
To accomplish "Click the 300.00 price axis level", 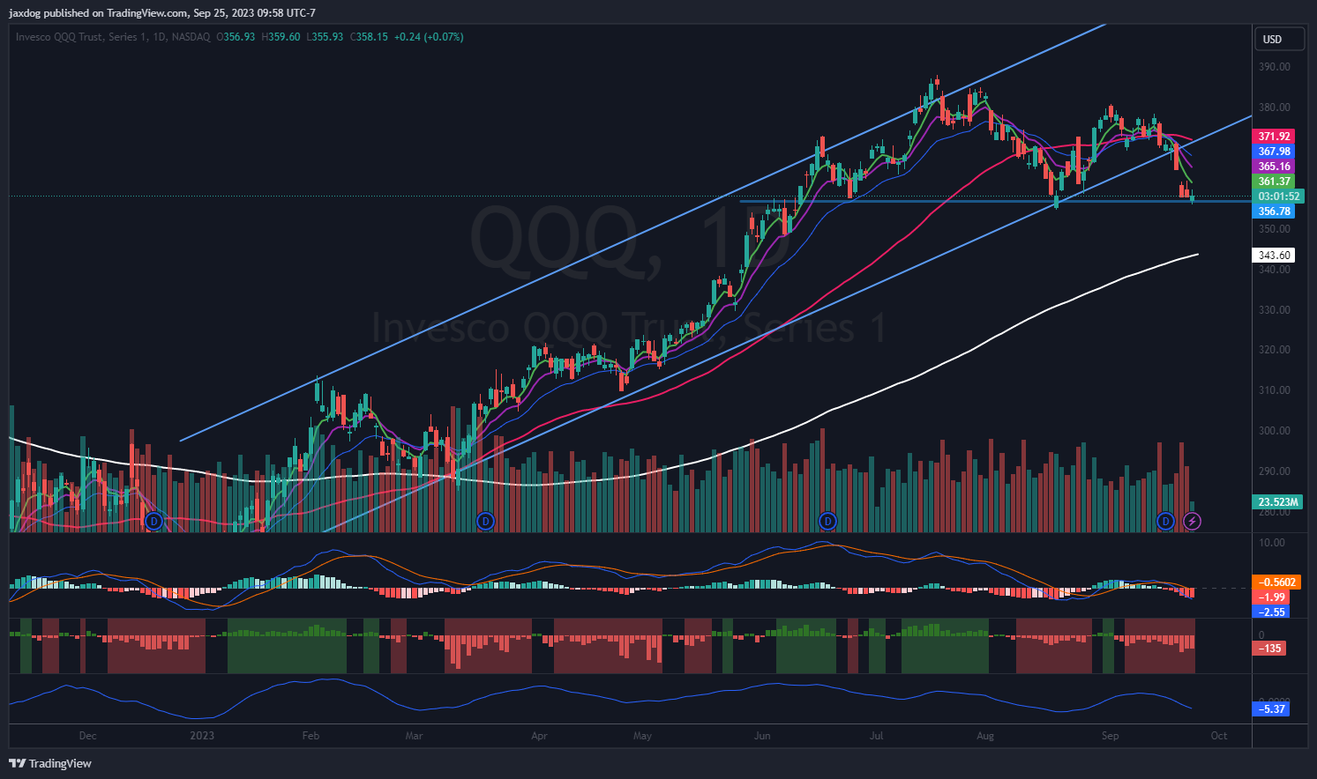I will (x=1274, y=431).
